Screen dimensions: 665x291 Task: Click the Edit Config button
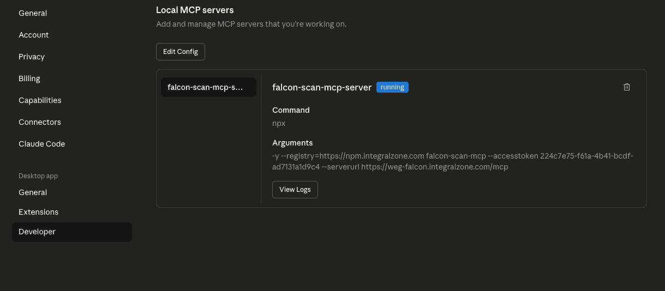pyautogui.click(x=181, y=52)
